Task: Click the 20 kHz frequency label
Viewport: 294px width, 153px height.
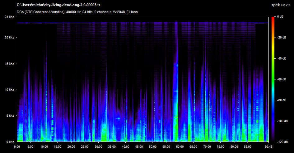Action: point(9,37)
